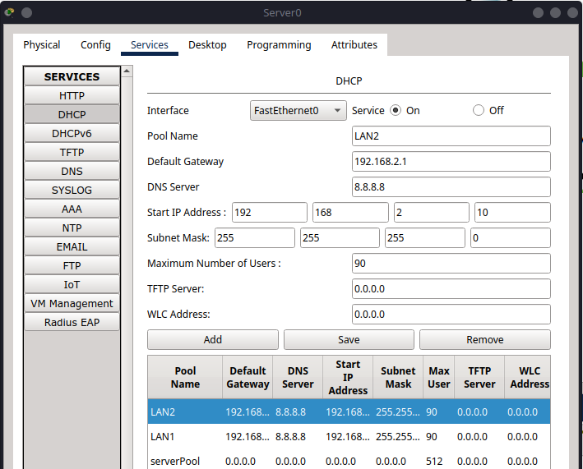Open the FastEthernet0 interface dropdown
This screenshot has width=583, height=469.
tap(298, 110)
